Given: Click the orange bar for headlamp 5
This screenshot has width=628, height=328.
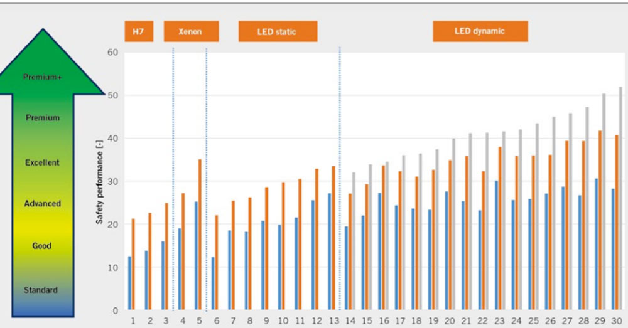Looking at the screenshot, I should 200,235.
